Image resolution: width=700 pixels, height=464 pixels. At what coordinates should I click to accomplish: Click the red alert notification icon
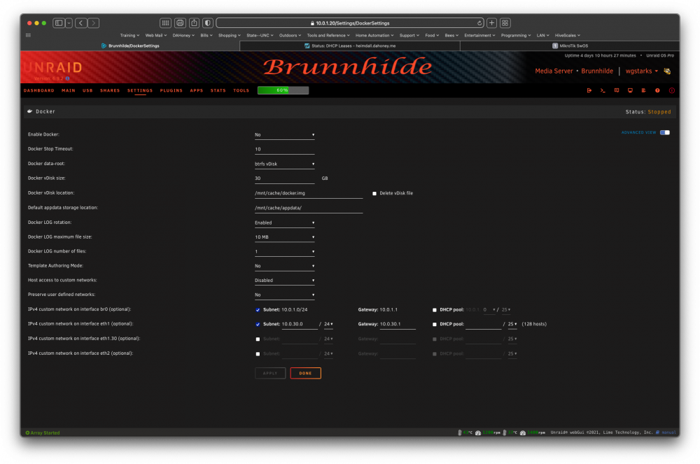coord(671,90)
